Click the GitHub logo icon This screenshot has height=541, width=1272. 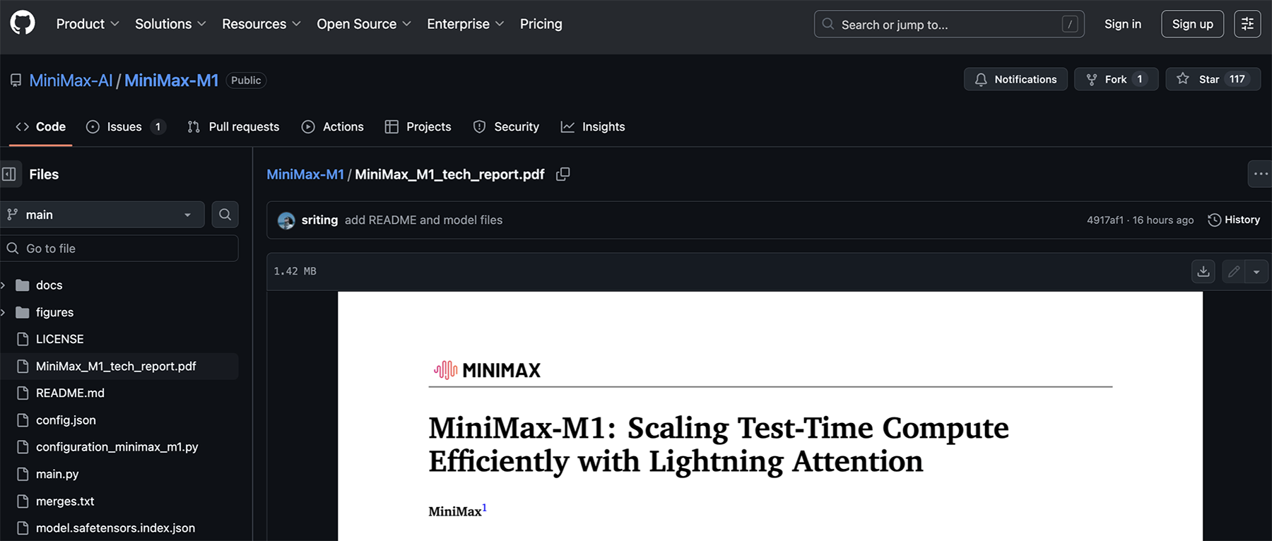23,23
